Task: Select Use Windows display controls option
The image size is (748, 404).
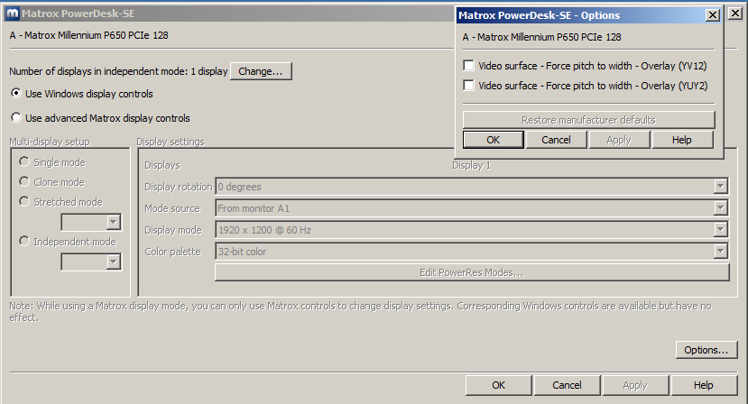Action: coord(16,94)
